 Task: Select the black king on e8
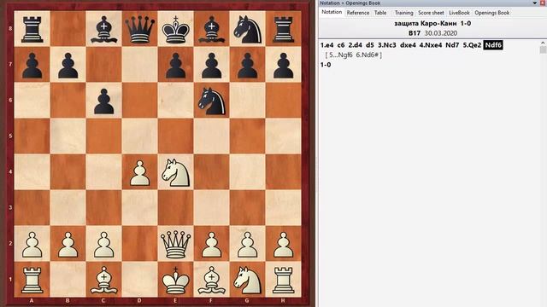(x=175, y=29)
